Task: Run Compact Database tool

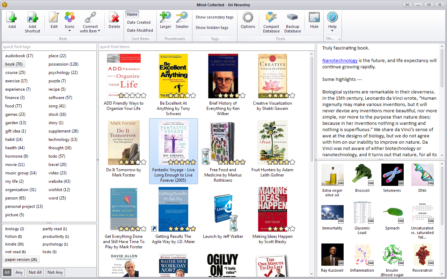Action: pyautogui.click(x=271, y=17)
